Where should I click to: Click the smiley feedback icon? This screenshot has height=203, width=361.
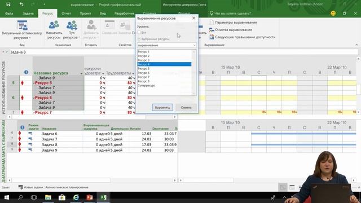click(333, 14)
